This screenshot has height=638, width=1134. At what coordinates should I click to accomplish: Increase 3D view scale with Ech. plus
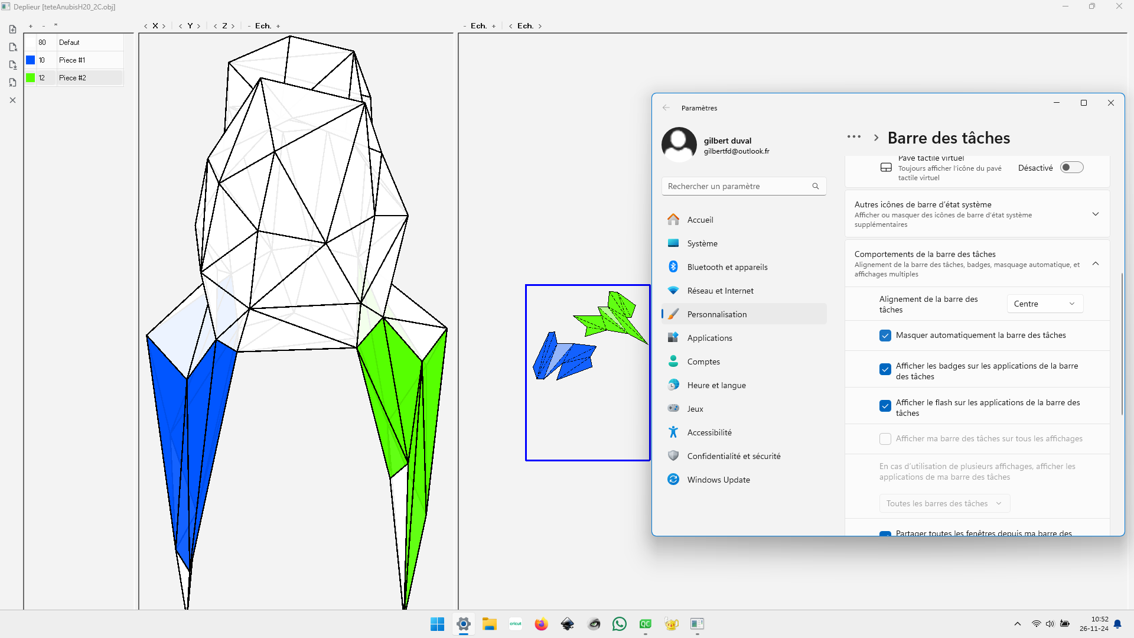click(278, 26)
